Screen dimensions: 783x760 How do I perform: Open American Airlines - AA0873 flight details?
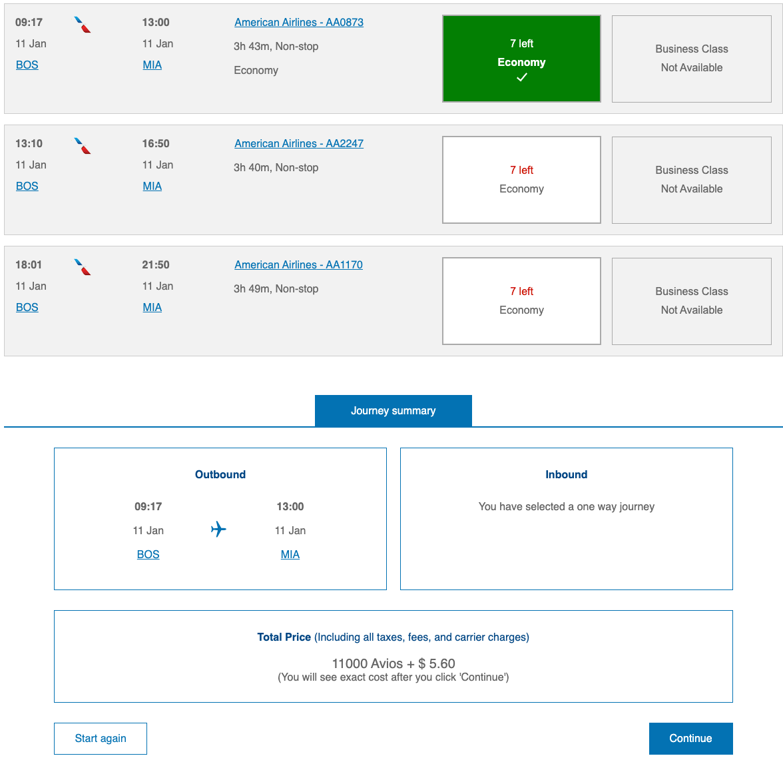pyautogui.click(x=299, y=23)
